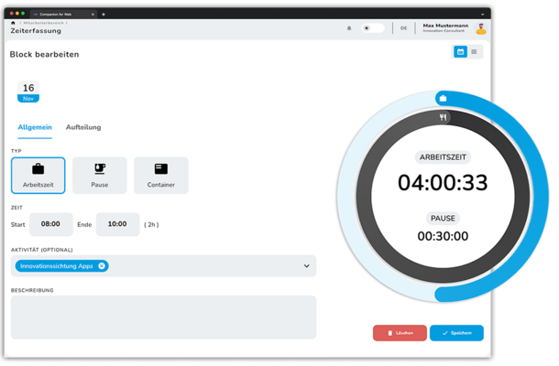Open the DE language selector
The height and width of the screenshot is (366, 559).
[x=403, y=28]
